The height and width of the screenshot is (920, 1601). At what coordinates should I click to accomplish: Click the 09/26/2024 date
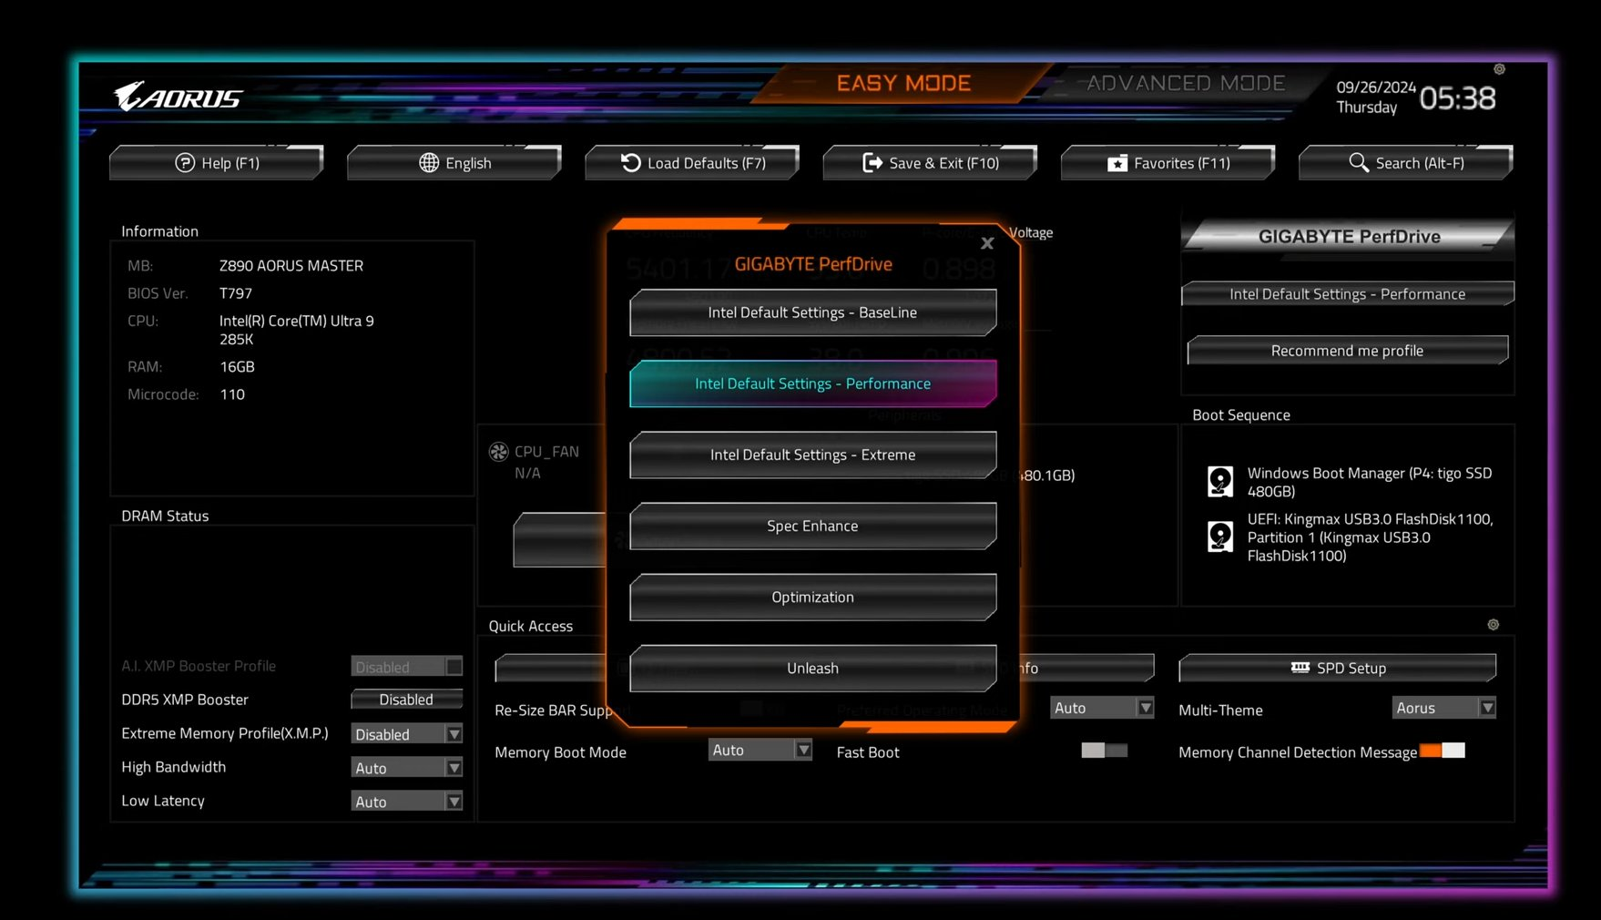tap(1376, 87)
